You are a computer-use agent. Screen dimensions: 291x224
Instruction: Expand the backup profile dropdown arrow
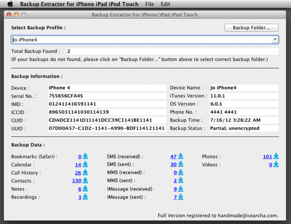coord(275,40)
